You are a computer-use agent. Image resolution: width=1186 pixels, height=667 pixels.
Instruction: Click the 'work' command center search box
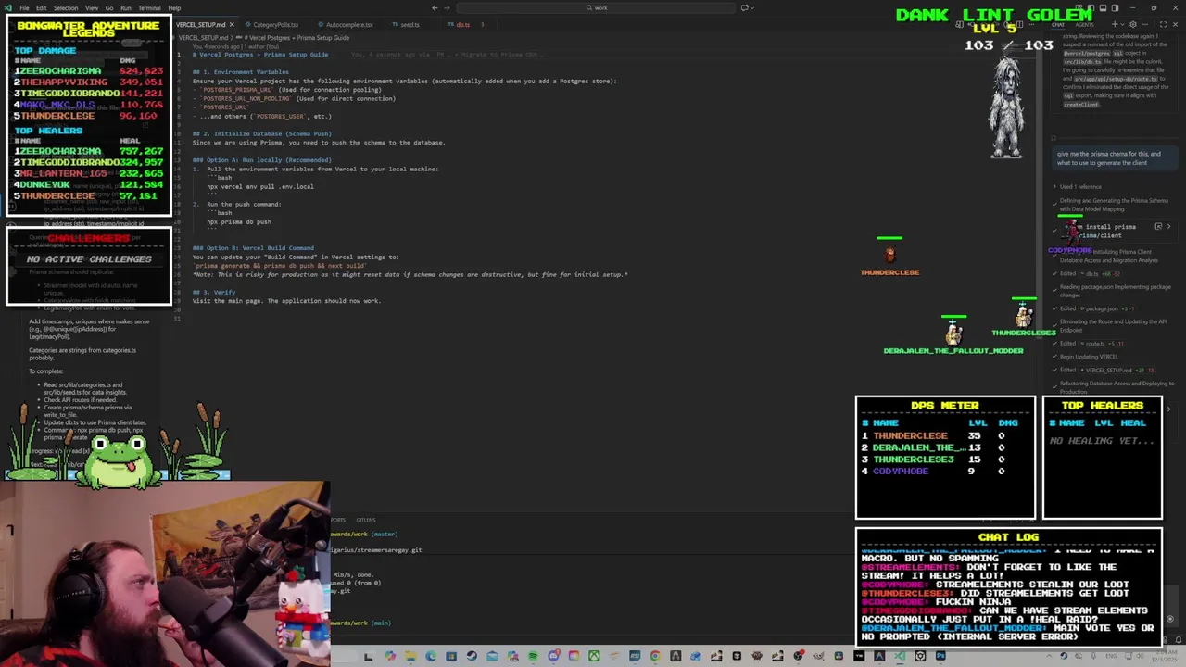(x=597, y=8)
